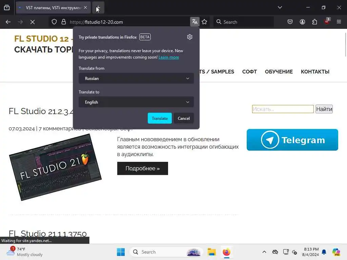Open the weather widget in taskbar
The image size is (347, 260).
point(24,252)
